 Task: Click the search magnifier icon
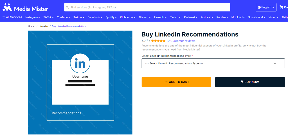(x=67, y=8)
